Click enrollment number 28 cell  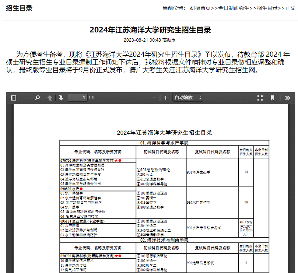(246, 202)
